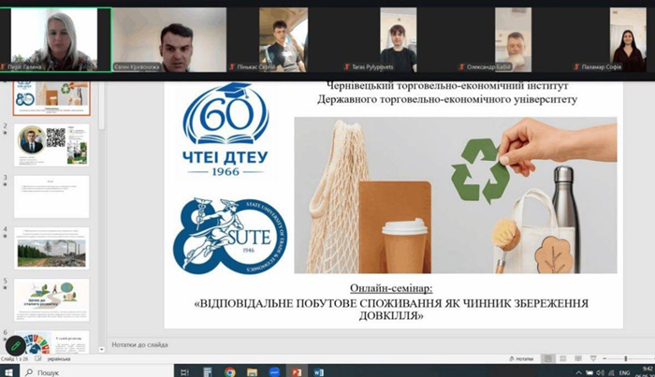Select slide 2 thumbnail with QR code
The image size is (655, 377).
click(51, 145)
